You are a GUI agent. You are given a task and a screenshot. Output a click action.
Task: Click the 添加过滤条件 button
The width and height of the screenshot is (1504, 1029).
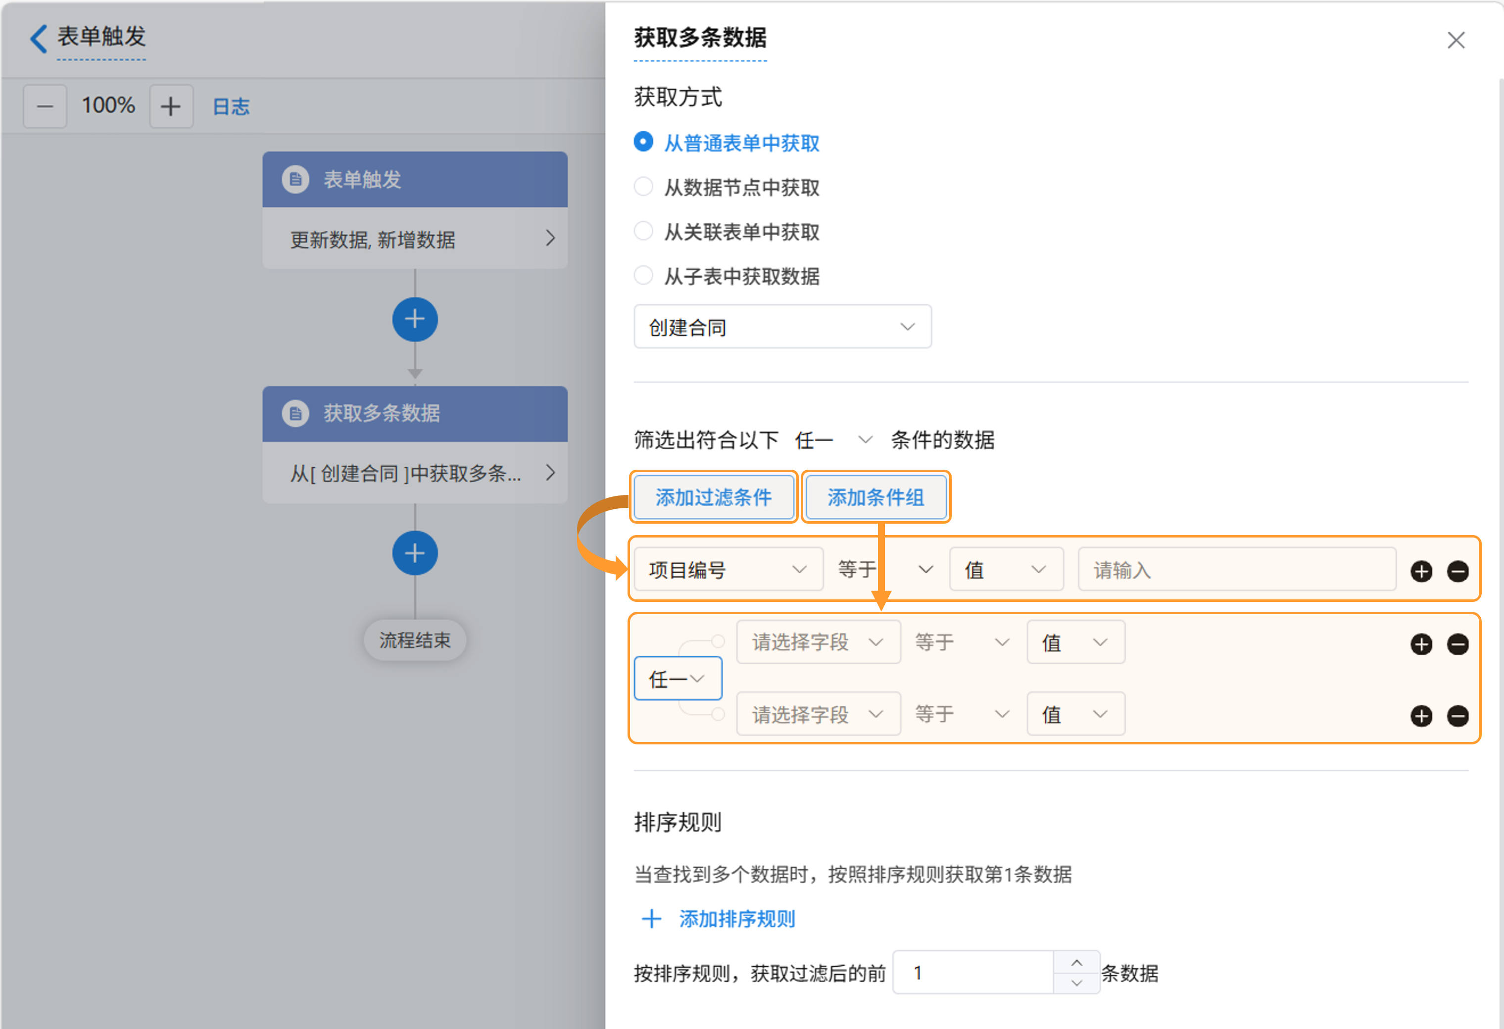click(x=713, y=497)
